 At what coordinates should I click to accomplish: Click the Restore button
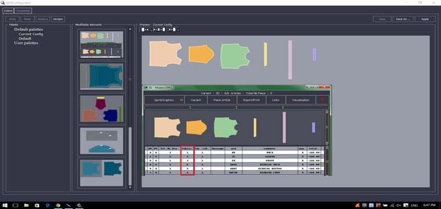tap(43, 19)
